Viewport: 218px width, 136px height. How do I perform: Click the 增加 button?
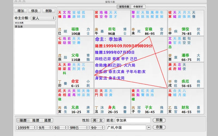coord(20,11)
